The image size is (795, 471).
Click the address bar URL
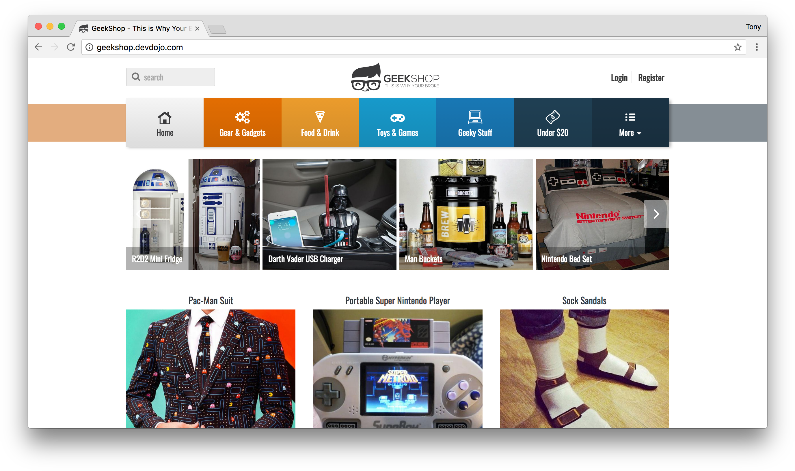pos(140,47)
